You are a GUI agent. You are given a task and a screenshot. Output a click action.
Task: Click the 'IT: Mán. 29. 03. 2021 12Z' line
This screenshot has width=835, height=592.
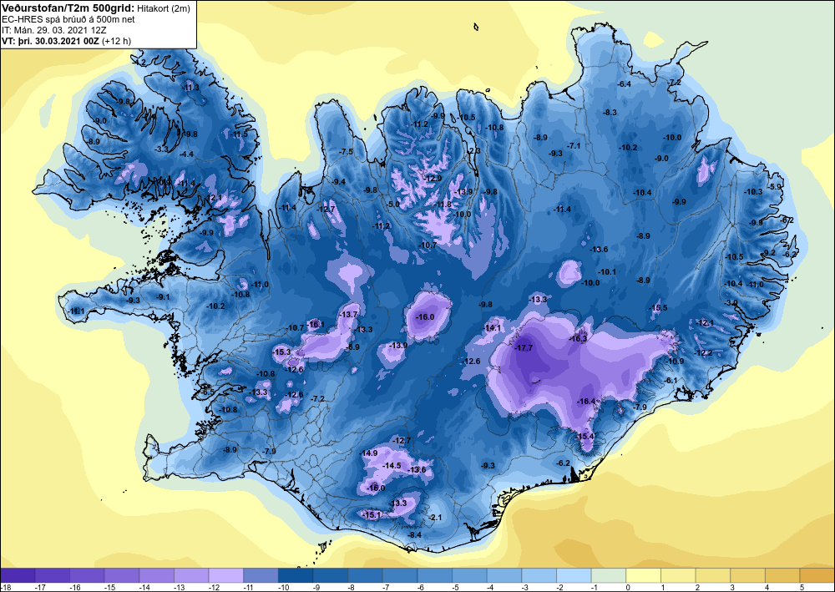coord(53,30)
